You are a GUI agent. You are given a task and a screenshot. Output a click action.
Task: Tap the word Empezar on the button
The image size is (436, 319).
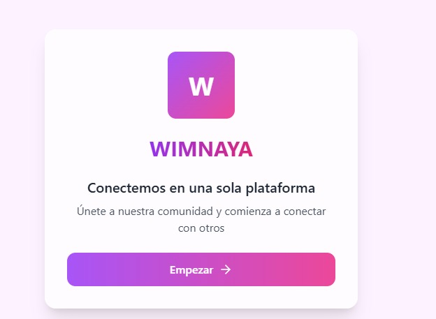tap(191, 270)
